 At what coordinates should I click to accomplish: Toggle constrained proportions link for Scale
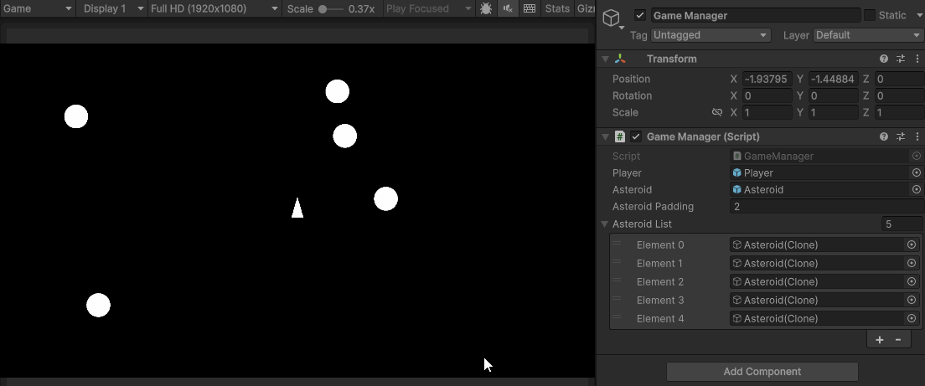(x=717, y=112)
